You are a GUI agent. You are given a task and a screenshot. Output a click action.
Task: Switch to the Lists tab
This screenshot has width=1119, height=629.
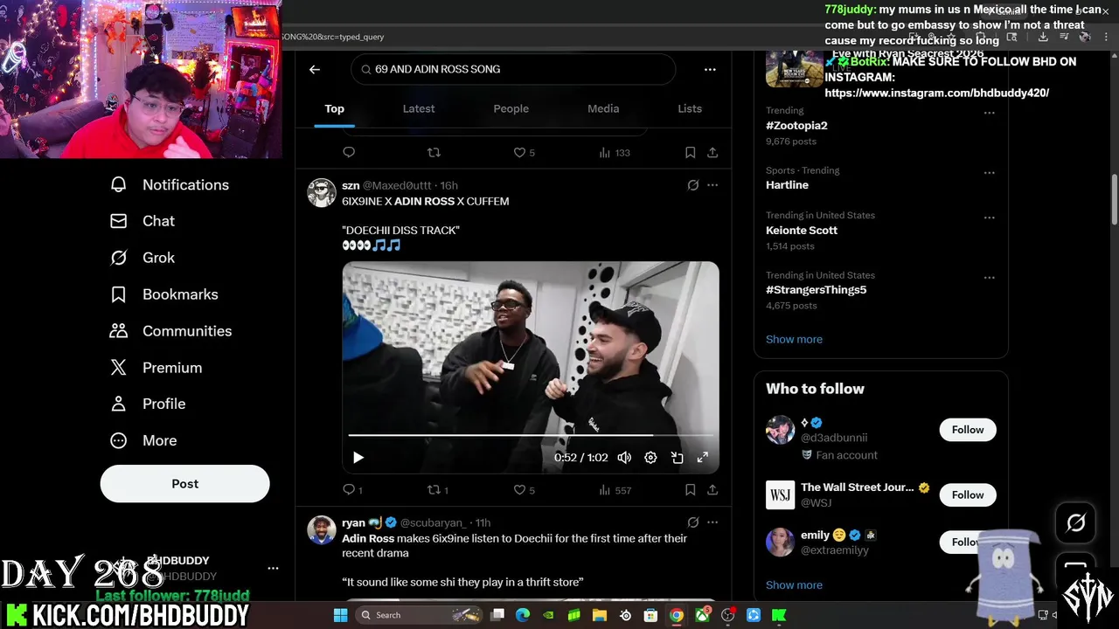(690, 108)
